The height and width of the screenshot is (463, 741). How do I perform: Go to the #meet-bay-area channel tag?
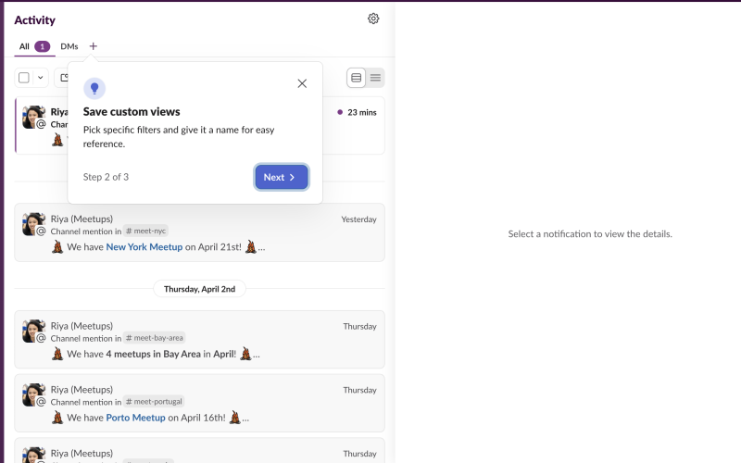[155, 338]
